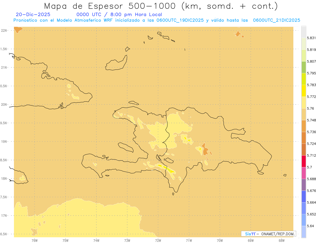Click the color bar value 5.688

tap(312, 179)
